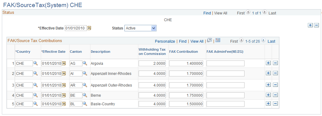Sort by FAK AdminFee(NE/ZG) header
This screenshot has width=322, height=116.
click(x=225, y=52)
